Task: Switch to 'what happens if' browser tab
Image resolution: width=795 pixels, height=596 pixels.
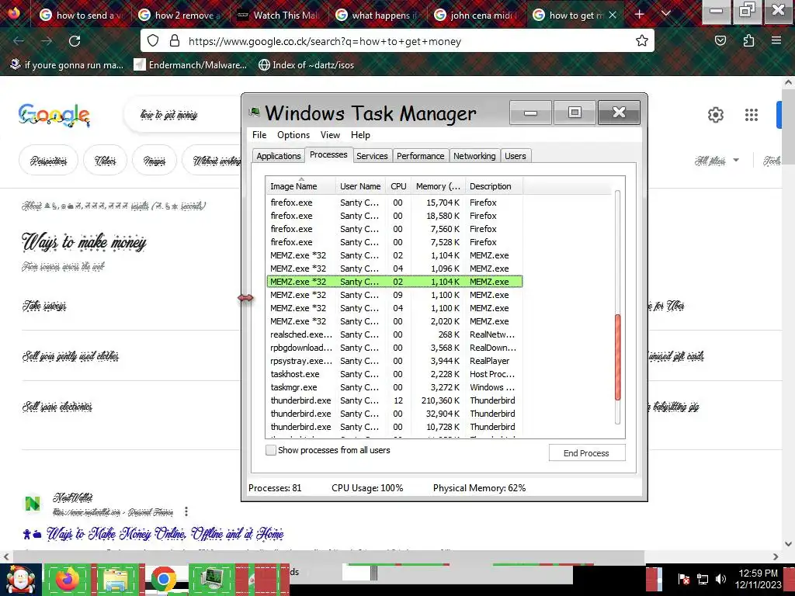Action: click(x=377, y=16)
